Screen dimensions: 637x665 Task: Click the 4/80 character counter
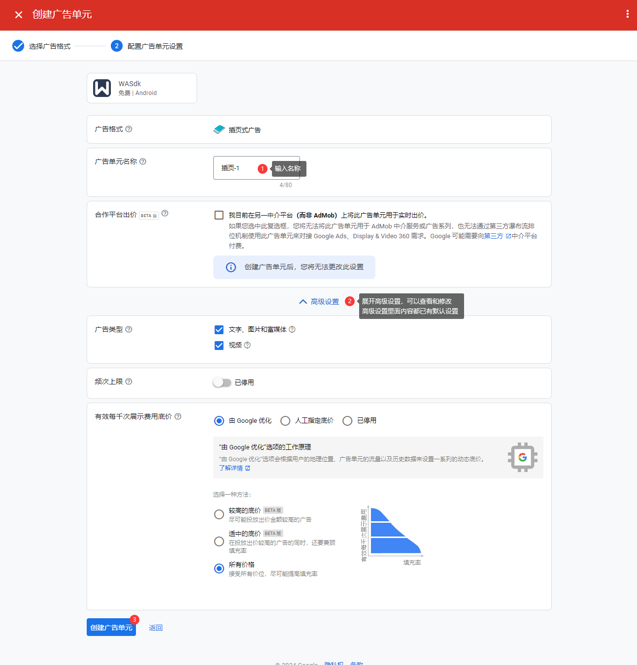[286, 185]
